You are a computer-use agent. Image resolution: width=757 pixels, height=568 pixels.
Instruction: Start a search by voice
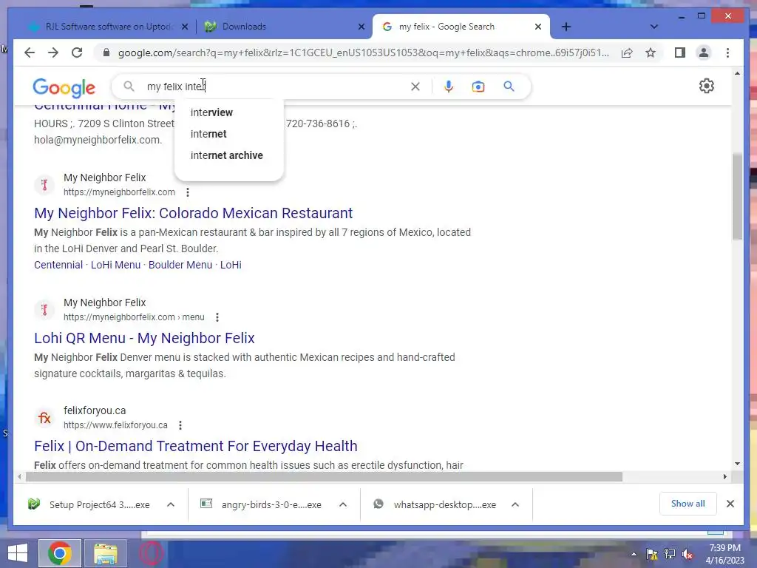coord(449,87)
